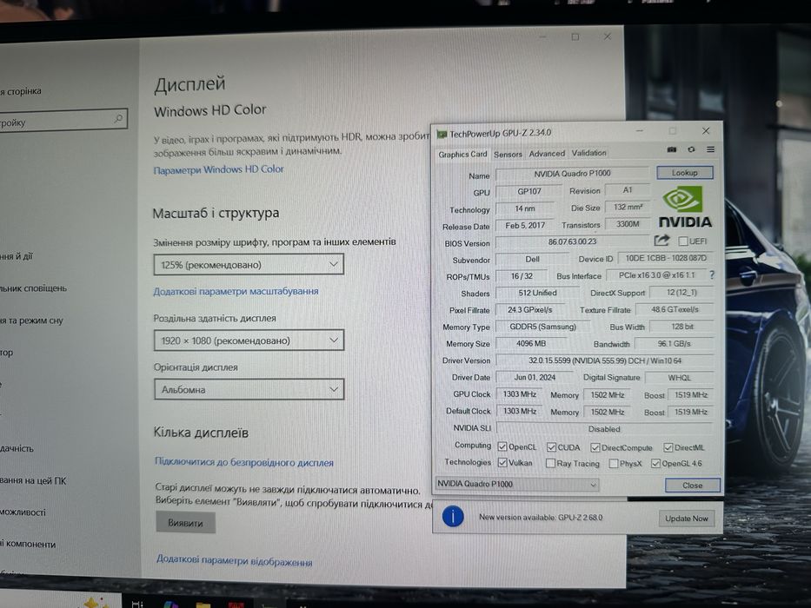
Task: Click the Subvendor value Dell
Action: click(532, 259)
